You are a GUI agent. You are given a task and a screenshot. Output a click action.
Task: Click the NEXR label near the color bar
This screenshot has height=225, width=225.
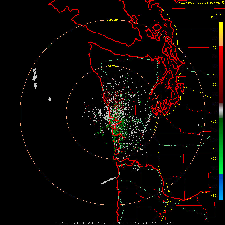(220, 15)
